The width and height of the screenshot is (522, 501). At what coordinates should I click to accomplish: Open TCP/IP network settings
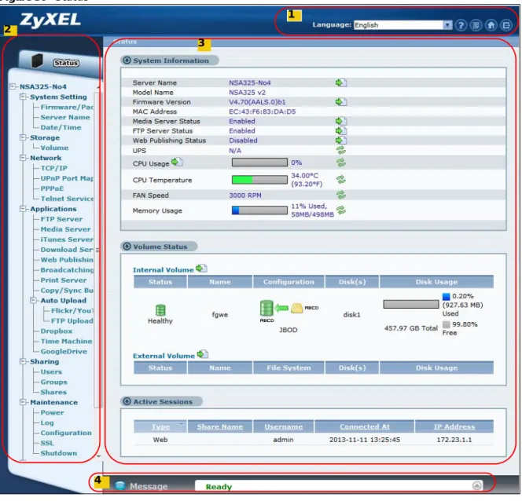tap(54, 168)
